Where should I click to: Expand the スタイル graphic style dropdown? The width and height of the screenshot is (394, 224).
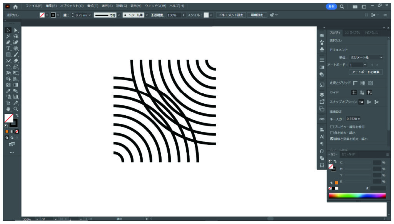(211, 15)
